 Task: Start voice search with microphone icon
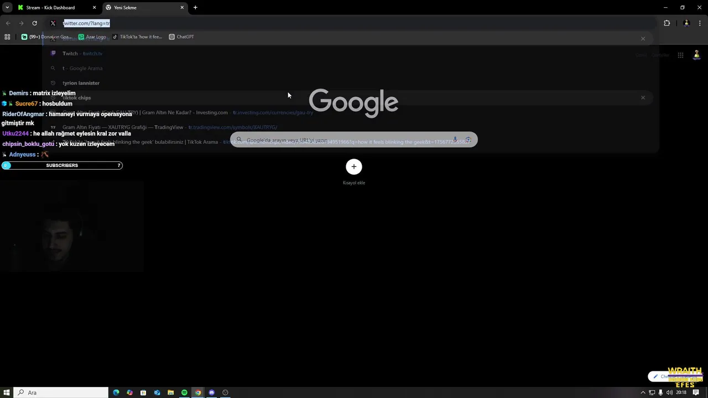point(455,140)
